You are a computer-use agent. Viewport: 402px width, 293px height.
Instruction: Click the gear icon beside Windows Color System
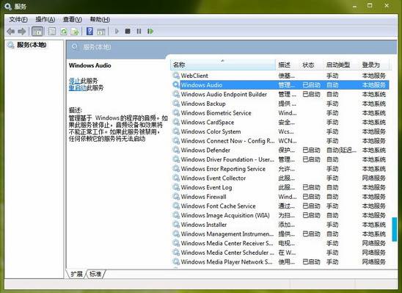click(x=176, y=131)
